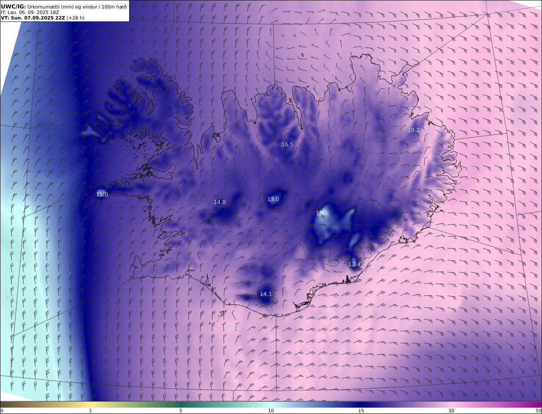Click the 10 tick on the color scale
Viewport: 542px width, 414px height.
pos(271,411)
